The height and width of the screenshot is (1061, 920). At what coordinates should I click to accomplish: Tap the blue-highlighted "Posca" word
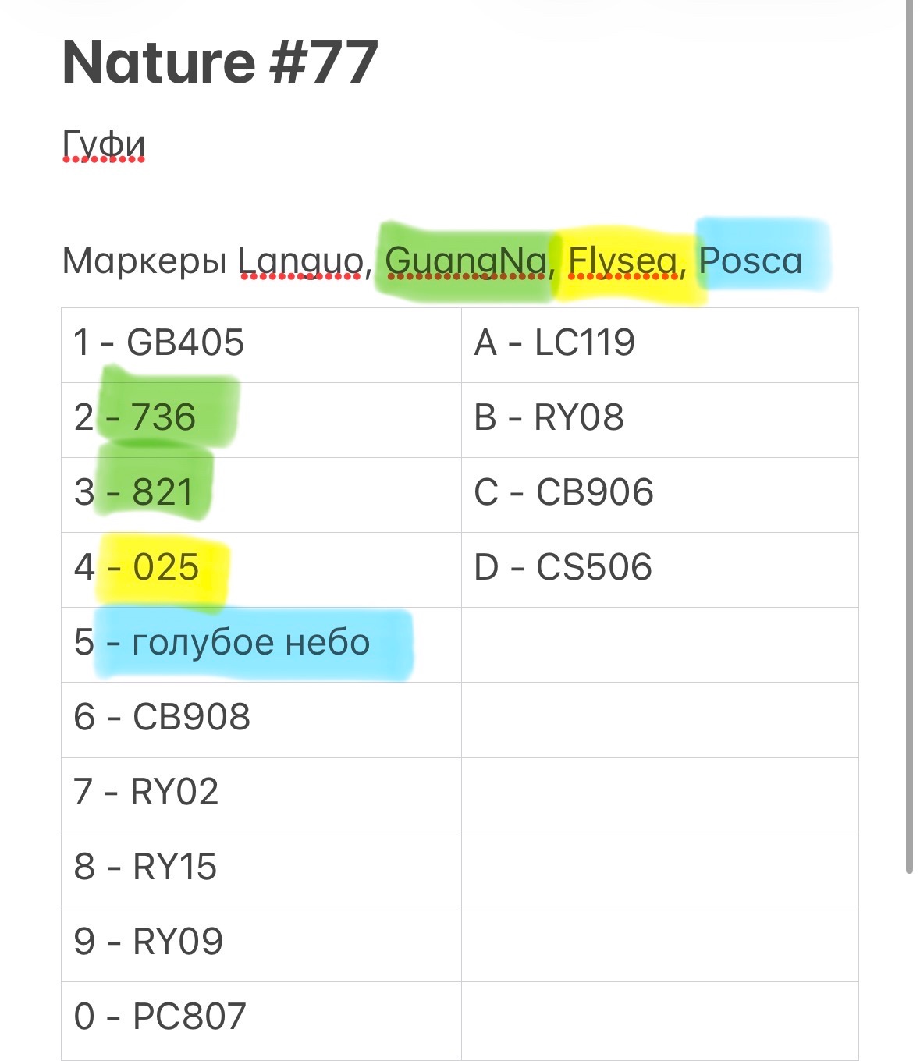coord(751,261)
